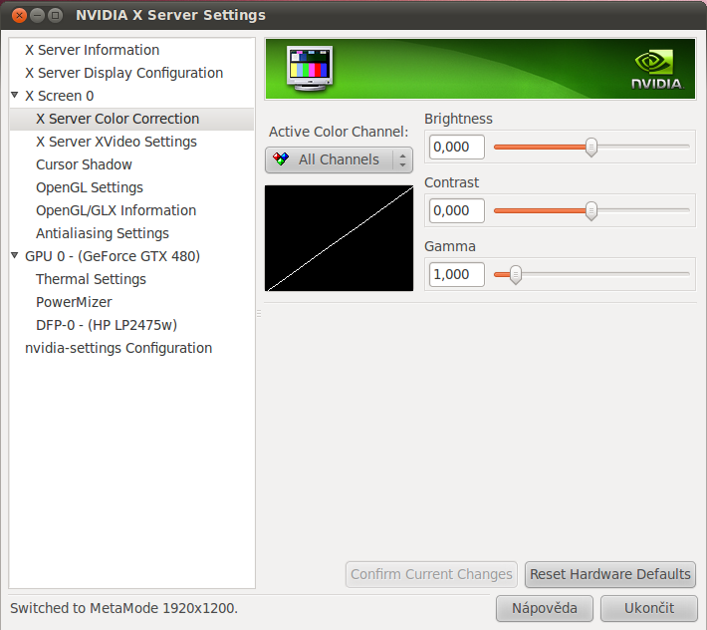Click the NVIDIA logo in the banner
Image resolution: width=707 pixels, height=630 pixels.
[x=657, y=70]
